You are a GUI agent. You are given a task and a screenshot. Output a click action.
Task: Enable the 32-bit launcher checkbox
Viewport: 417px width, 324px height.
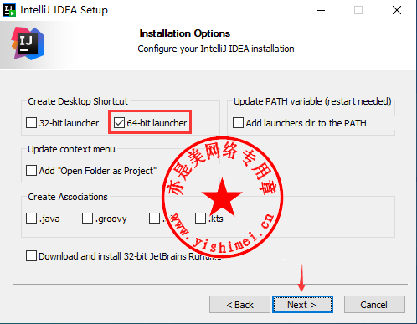pyautogui.click(x=31, y=123)
